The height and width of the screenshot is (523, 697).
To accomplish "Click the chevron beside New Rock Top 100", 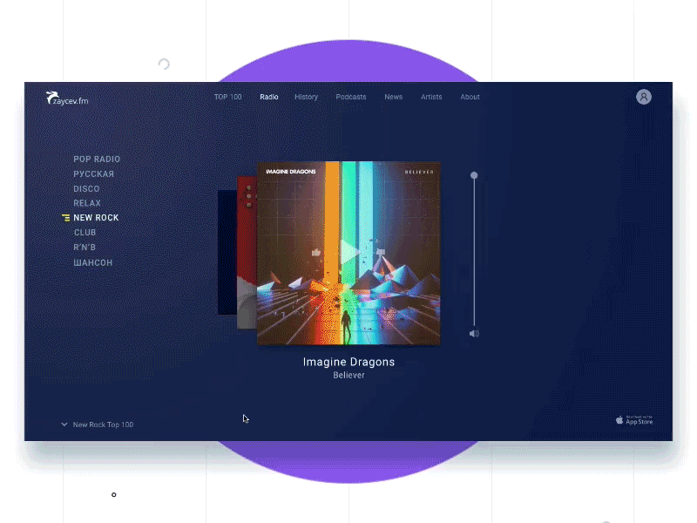I will coord(64,425).
